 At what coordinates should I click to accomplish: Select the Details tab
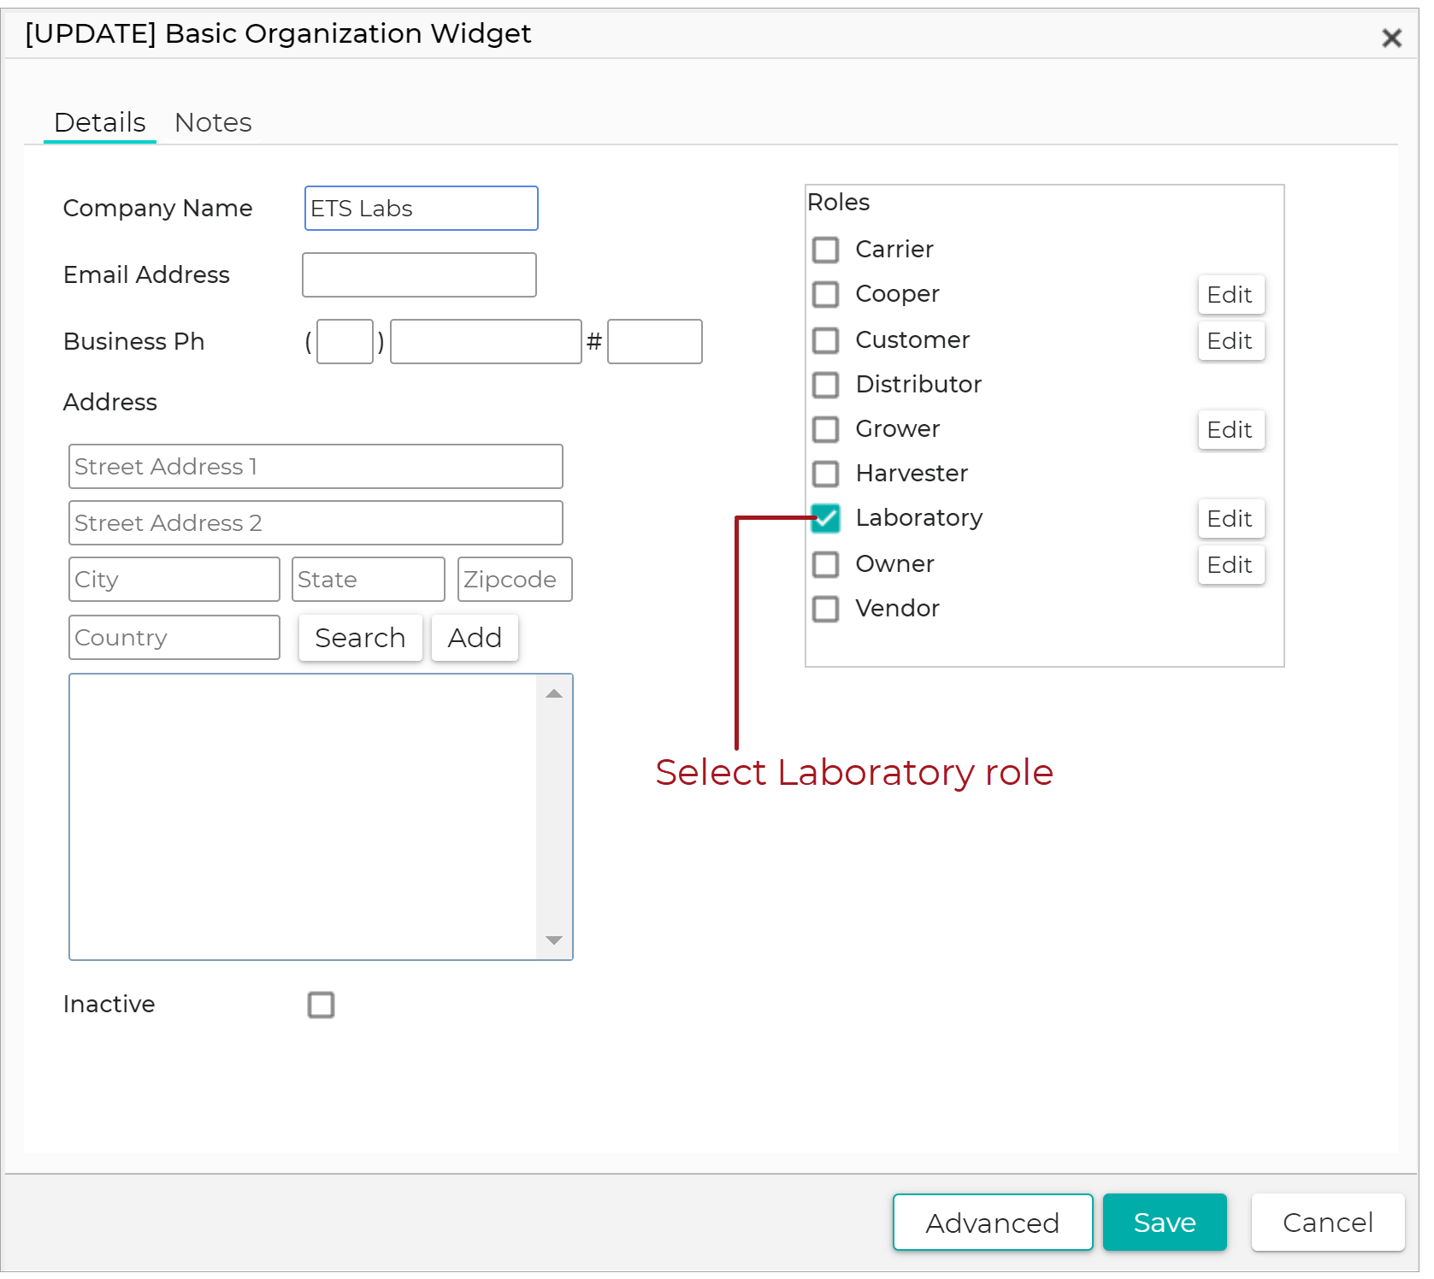(99, 122)
